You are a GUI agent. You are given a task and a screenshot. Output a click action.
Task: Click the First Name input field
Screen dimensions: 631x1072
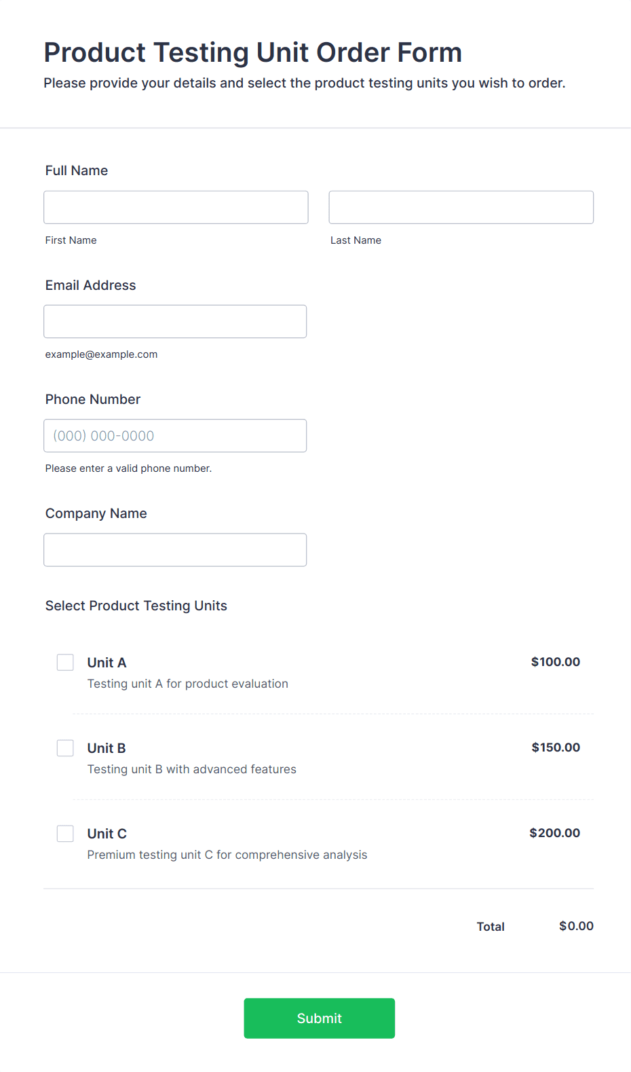click(176, 207)
